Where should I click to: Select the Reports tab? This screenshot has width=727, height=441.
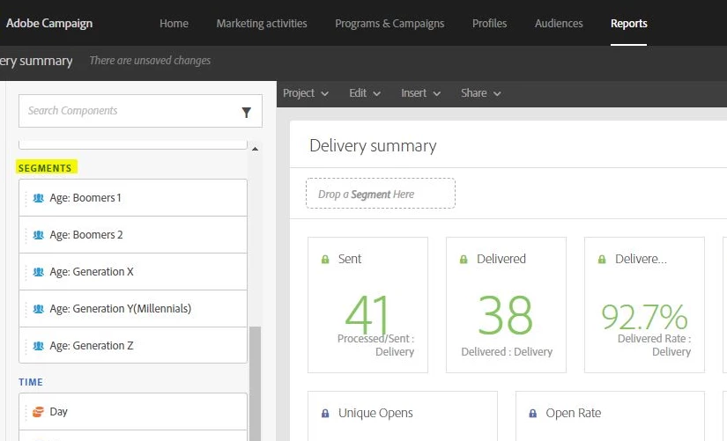pos(628,23)
